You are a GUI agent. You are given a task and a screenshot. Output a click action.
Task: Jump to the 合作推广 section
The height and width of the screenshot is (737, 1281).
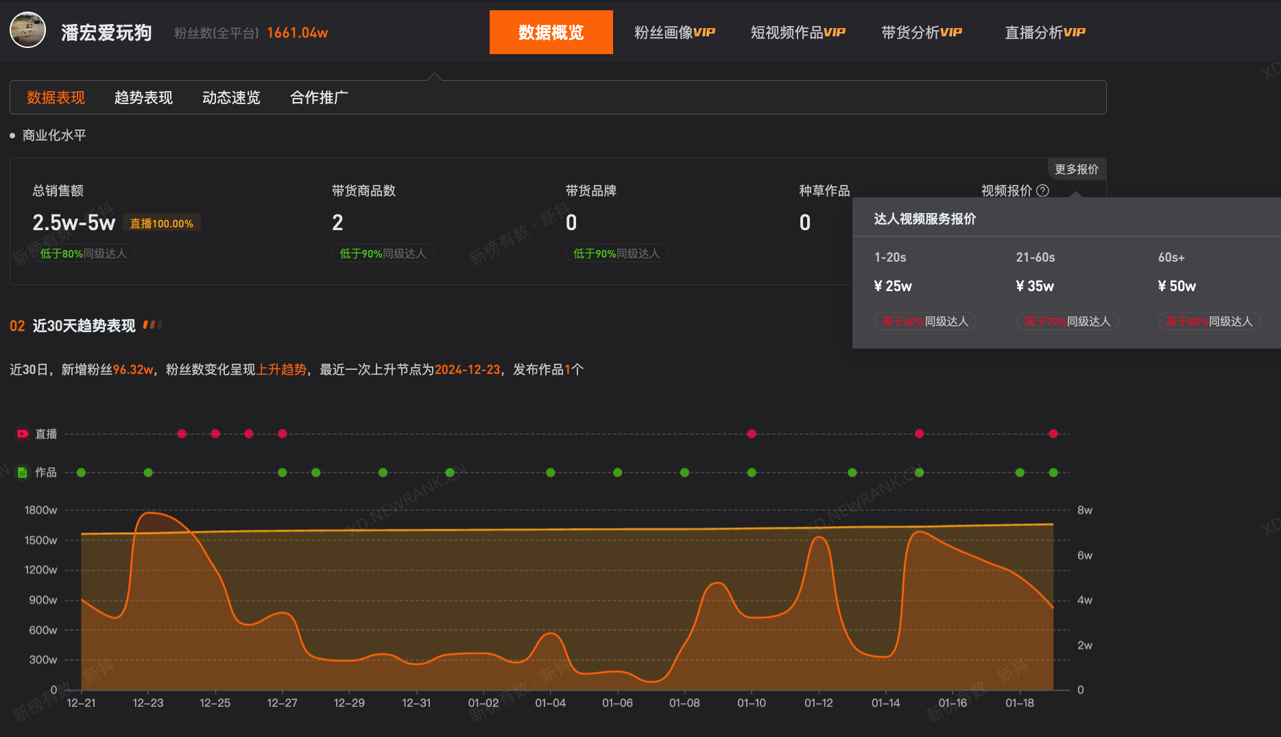[319, 98]
